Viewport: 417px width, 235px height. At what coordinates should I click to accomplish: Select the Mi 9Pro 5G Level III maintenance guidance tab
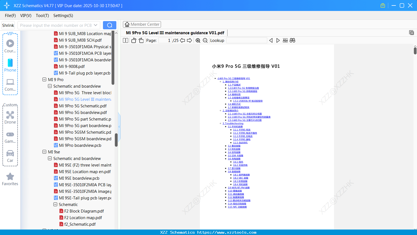pyautogui.click(x=175, y=33)
